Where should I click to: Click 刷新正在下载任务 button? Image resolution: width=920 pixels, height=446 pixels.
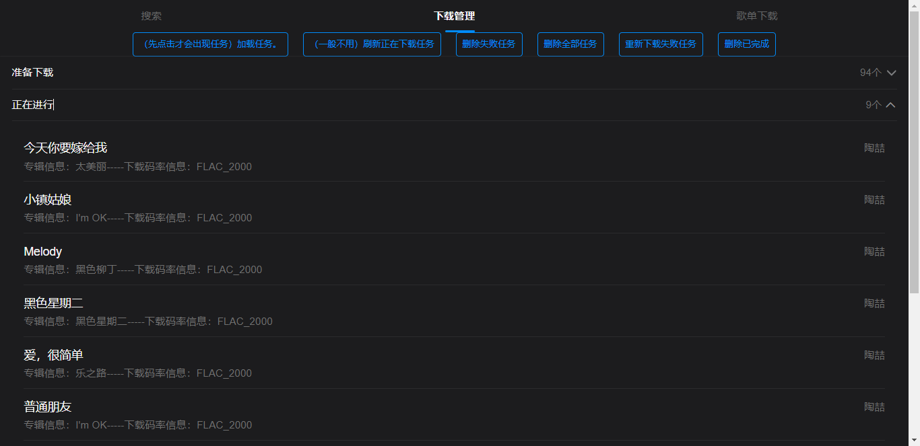coord(372,44)
